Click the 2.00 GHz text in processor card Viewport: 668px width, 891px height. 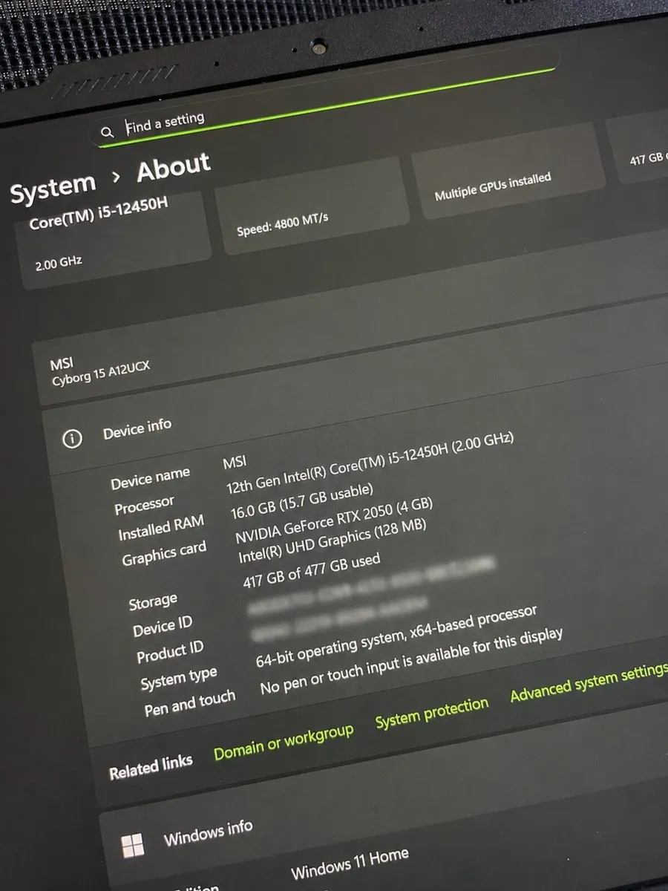coord(58,263)
